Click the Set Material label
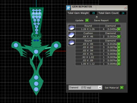 point(112,88)
